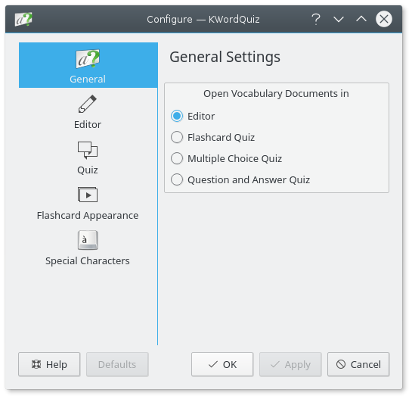This screenshot has width=412, height=399.
Task: Click the Cancel button
Action: 358,364
